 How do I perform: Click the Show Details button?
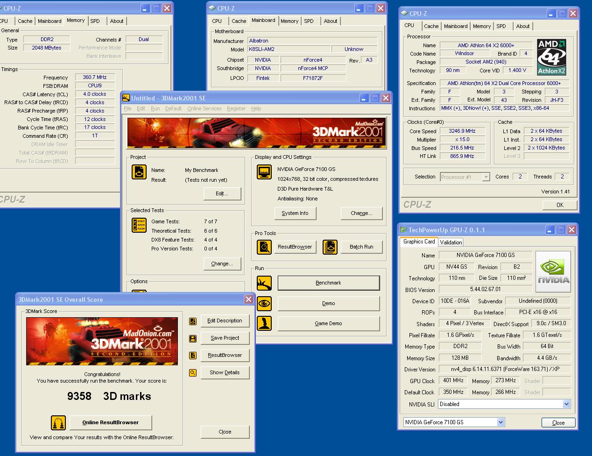click(x=225, y=373)
